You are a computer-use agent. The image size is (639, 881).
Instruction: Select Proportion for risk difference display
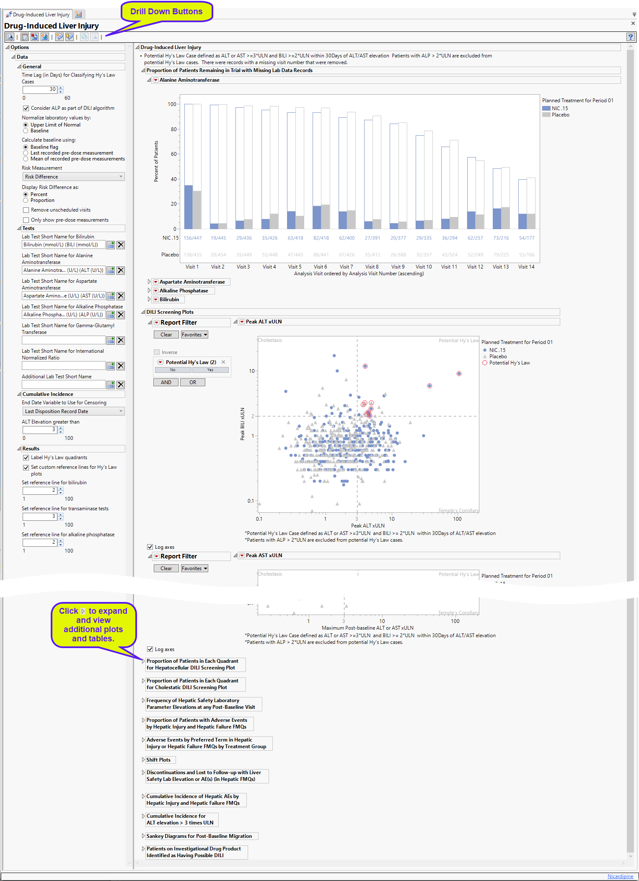click(x=26, y=200)
